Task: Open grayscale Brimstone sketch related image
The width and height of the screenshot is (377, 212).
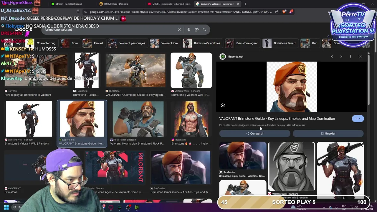Action: click(292, 166)
